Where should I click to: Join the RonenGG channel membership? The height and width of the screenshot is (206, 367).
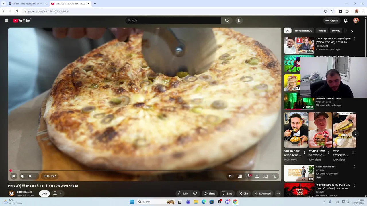click(44, 193)
